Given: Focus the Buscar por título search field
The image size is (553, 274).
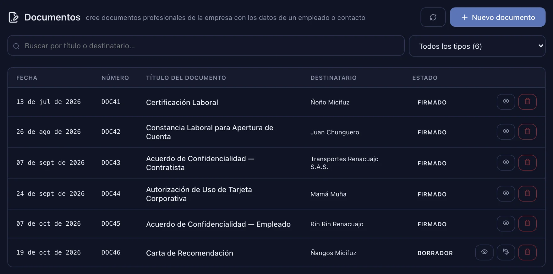Looking at the screenshot, I should pos(206,46).
